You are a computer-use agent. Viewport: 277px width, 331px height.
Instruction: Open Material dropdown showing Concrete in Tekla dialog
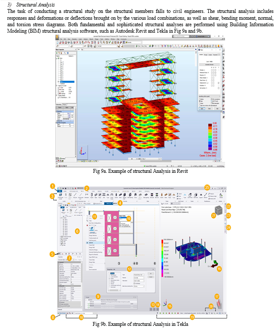pyautogui.click(x=139, y=278)
